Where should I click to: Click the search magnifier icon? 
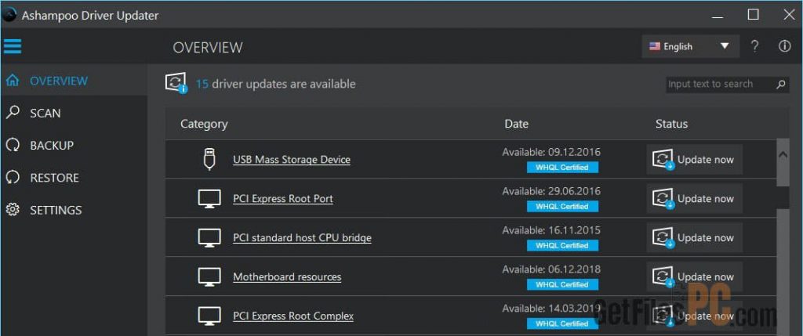[x=781, y=85]
